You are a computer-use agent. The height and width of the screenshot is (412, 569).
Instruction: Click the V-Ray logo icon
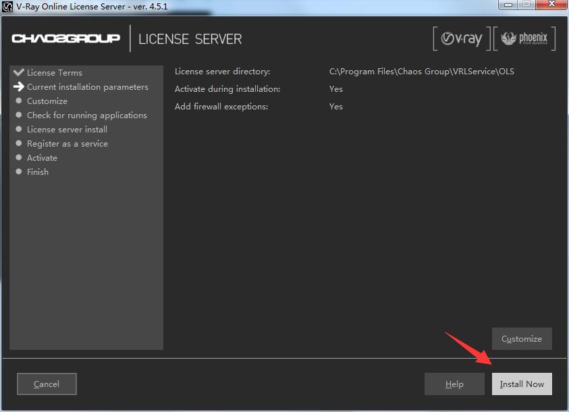click(x=462, y=38)
